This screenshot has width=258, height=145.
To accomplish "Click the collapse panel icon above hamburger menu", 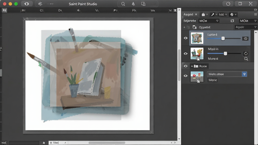I will pos(255,10).
